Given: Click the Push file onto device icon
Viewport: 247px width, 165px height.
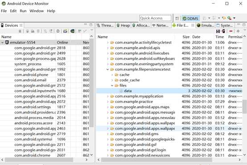Looking at the screenshot, I should tap(223, 31).
